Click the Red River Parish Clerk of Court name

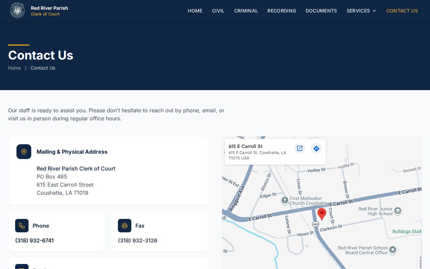pyautogui.click(x=76, y=168)
